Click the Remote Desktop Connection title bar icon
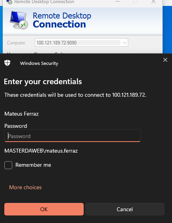Viewport: 172px width, 223px height. tap(9, 2)
